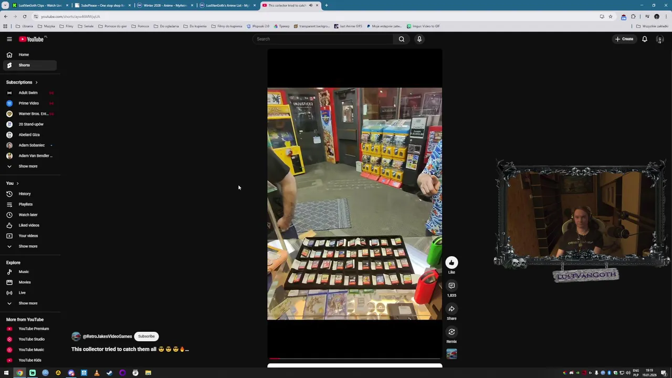The width and height of the screenshot is (672, 378).
Task: Open Warner Bros. Ent... channel
Action: point(30,113)
